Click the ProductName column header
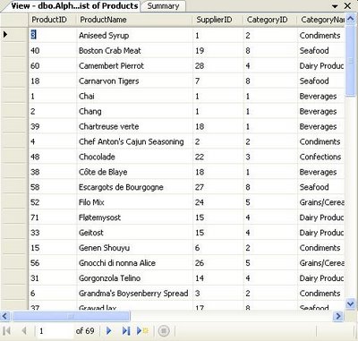The height and width of the screenshot is (341, 358). (134, 20)
